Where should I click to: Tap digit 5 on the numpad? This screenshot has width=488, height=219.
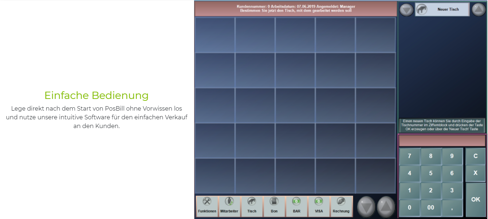coord(431,174)
